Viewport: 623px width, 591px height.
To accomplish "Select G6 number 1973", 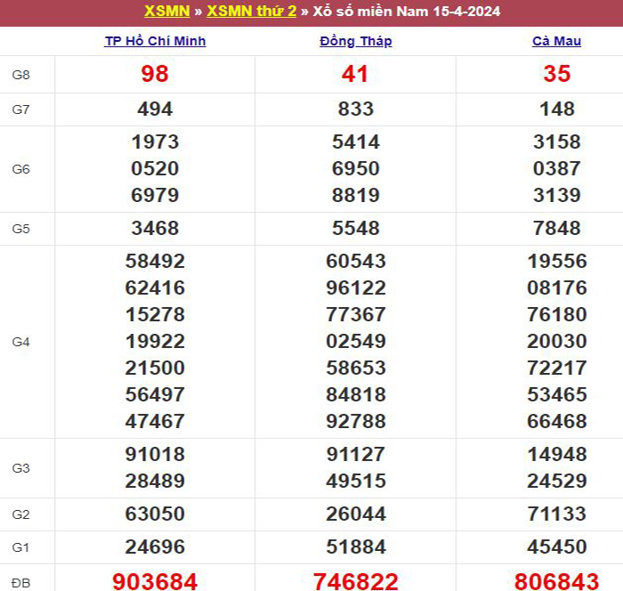I will (x=155, y=142).
